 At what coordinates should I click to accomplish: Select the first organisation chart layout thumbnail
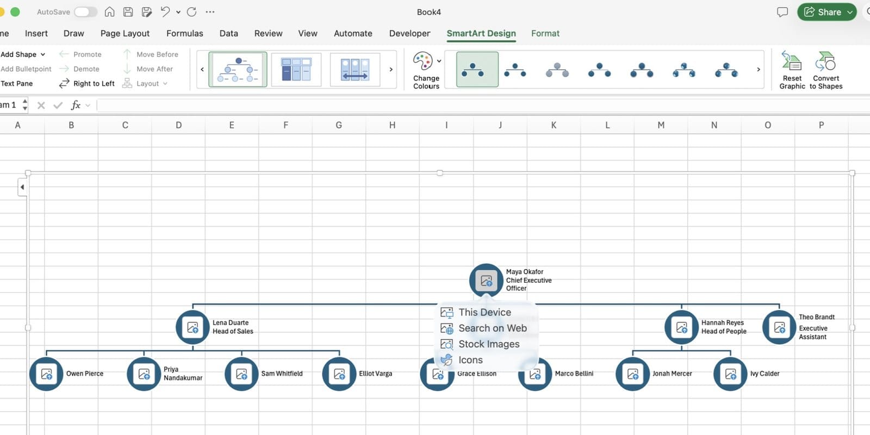coord(238,69)
